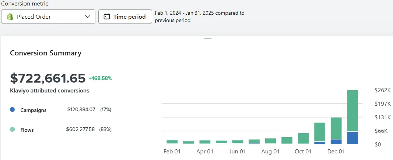
Task: Click the Feb 01 axis label
Action: pos(172,151)
